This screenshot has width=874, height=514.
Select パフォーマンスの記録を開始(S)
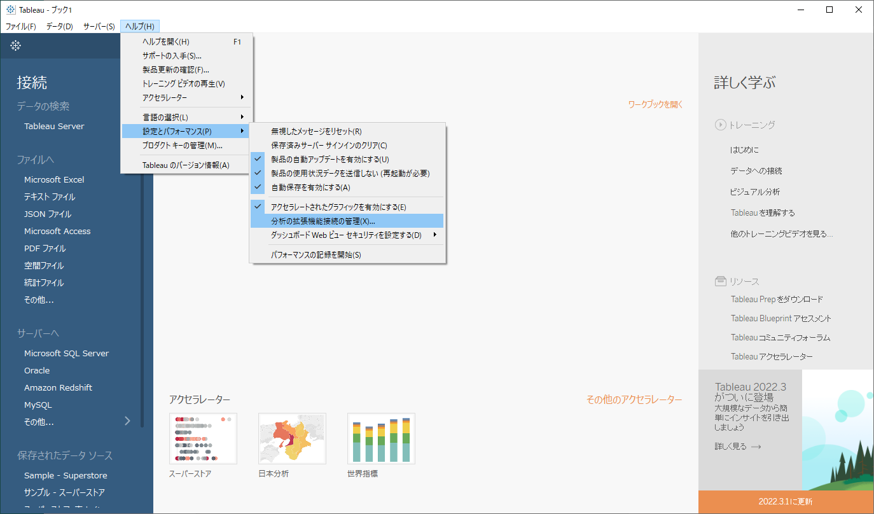(x=346, y=254)
